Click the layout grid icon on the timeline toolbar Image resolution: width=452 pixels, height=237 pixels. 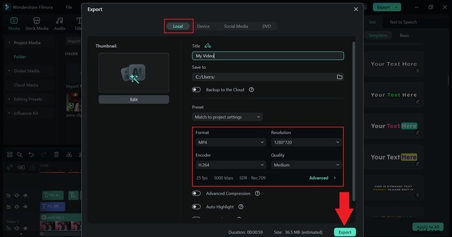click(10, 155)
